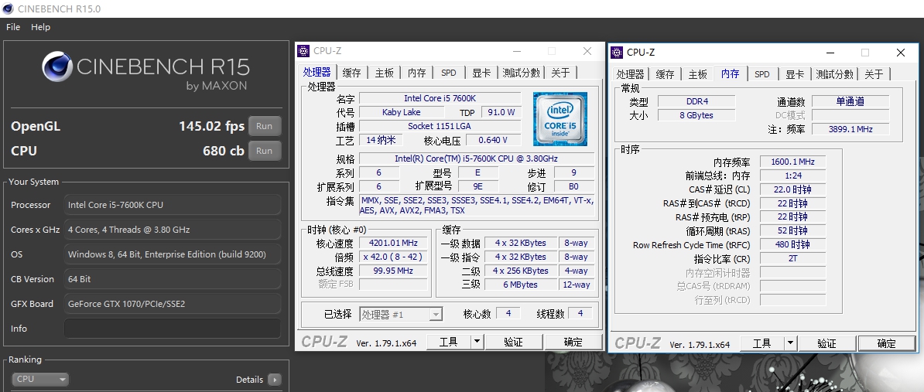Screen dimensions: 924x392
Task: Click 确定 button in left CPU-Z window
Action: pyautogui.click(x=573, y=342)
